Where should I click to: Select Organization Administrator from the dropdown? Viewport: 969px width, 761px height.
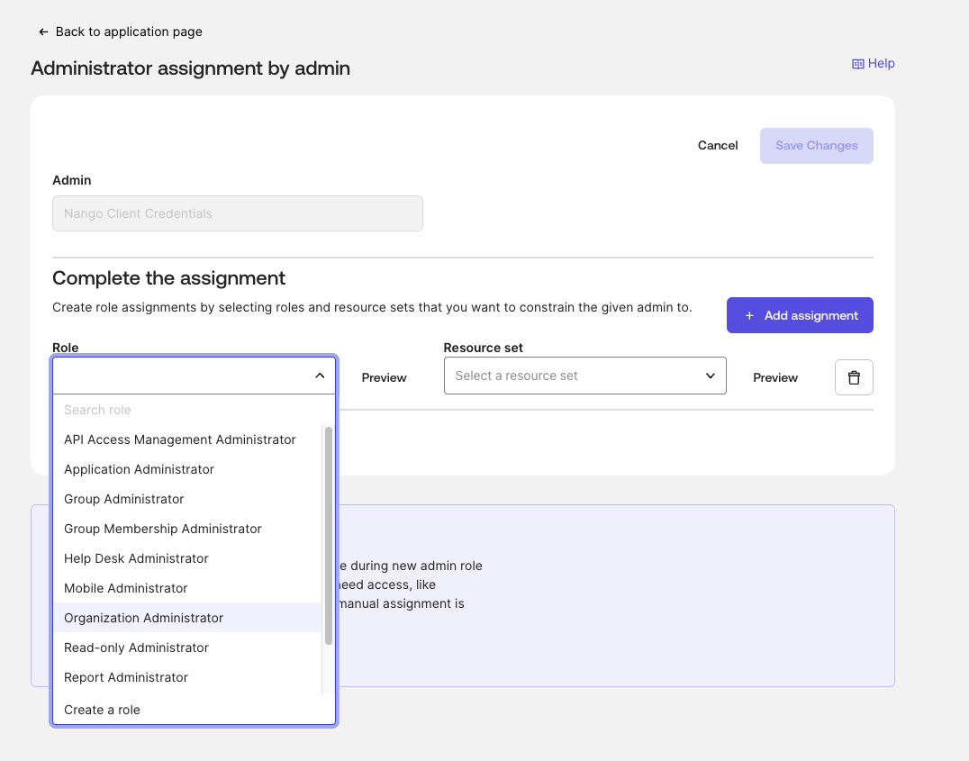144,618
